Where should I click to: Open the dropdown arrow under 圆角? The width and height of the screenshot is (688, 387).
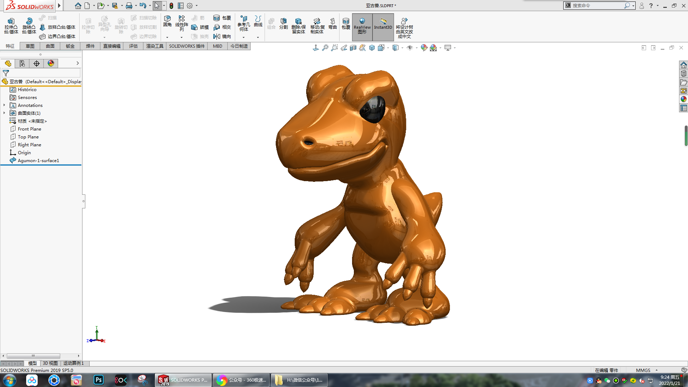pyautogui.click(x=167, y=37)
